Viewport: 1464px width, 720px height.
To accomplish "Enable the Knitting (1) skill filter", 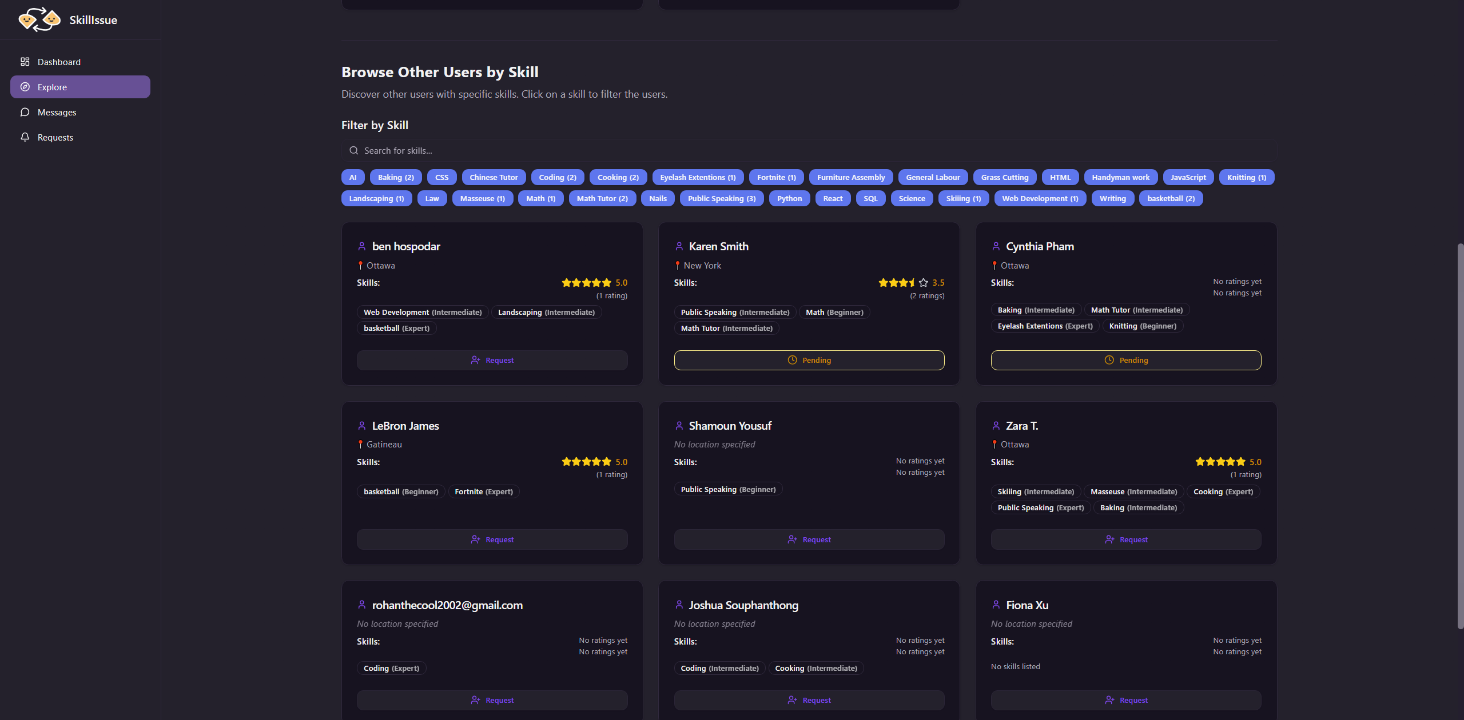I will pyautogui.click(x=1246, y=177).
